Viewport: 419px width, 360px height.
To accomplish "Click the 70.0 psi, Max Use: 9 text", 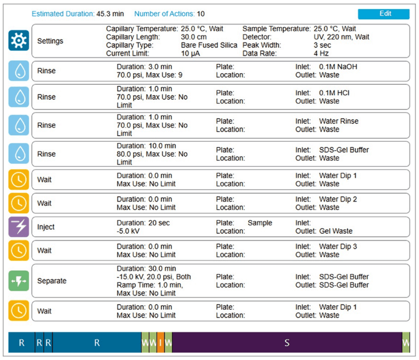I will 149,75.
